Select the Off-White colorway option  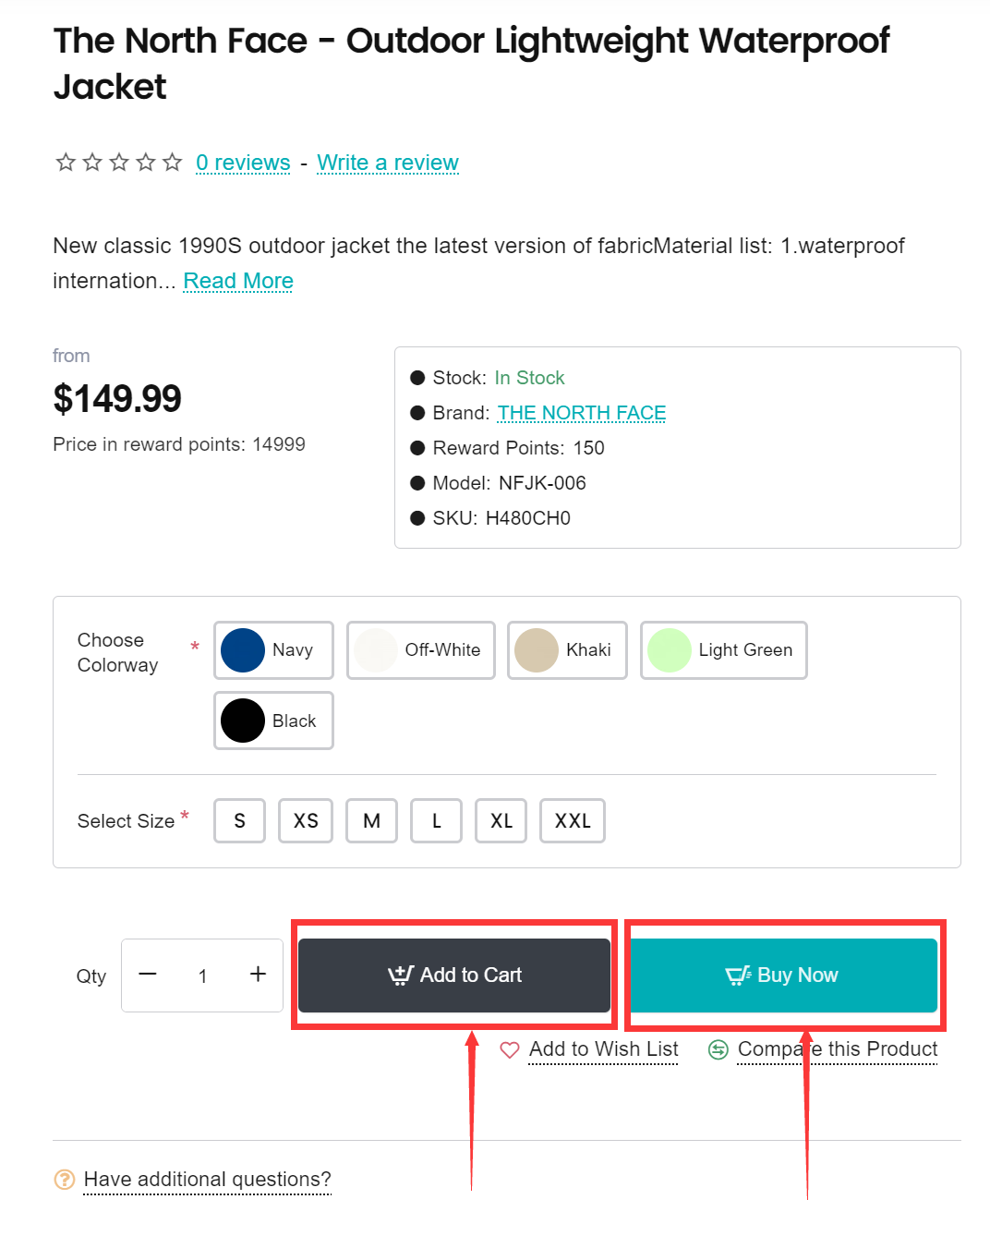(x=421, y=650)
